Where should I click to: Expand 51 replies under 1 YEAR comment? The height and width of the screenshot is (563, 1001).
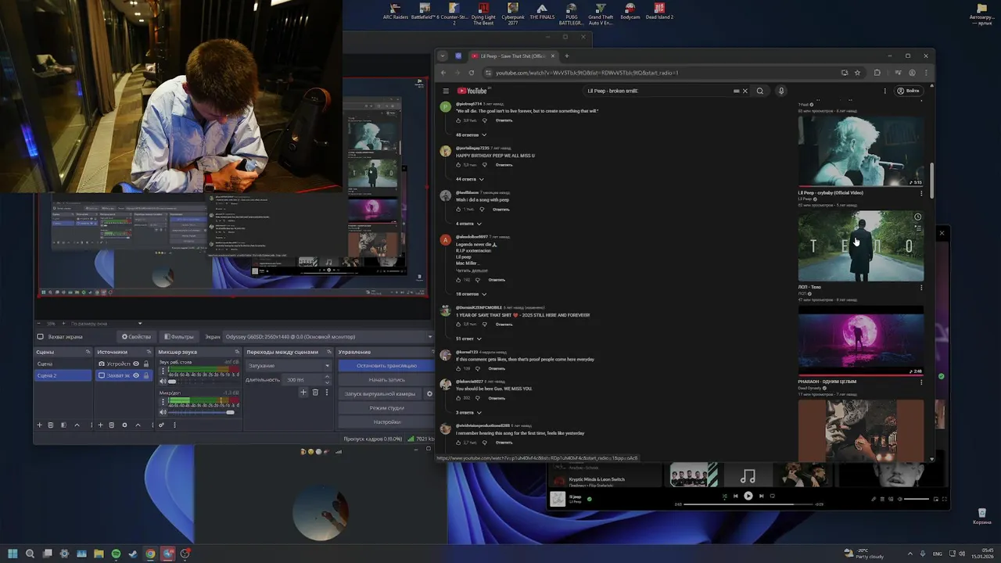click(470, 339)
